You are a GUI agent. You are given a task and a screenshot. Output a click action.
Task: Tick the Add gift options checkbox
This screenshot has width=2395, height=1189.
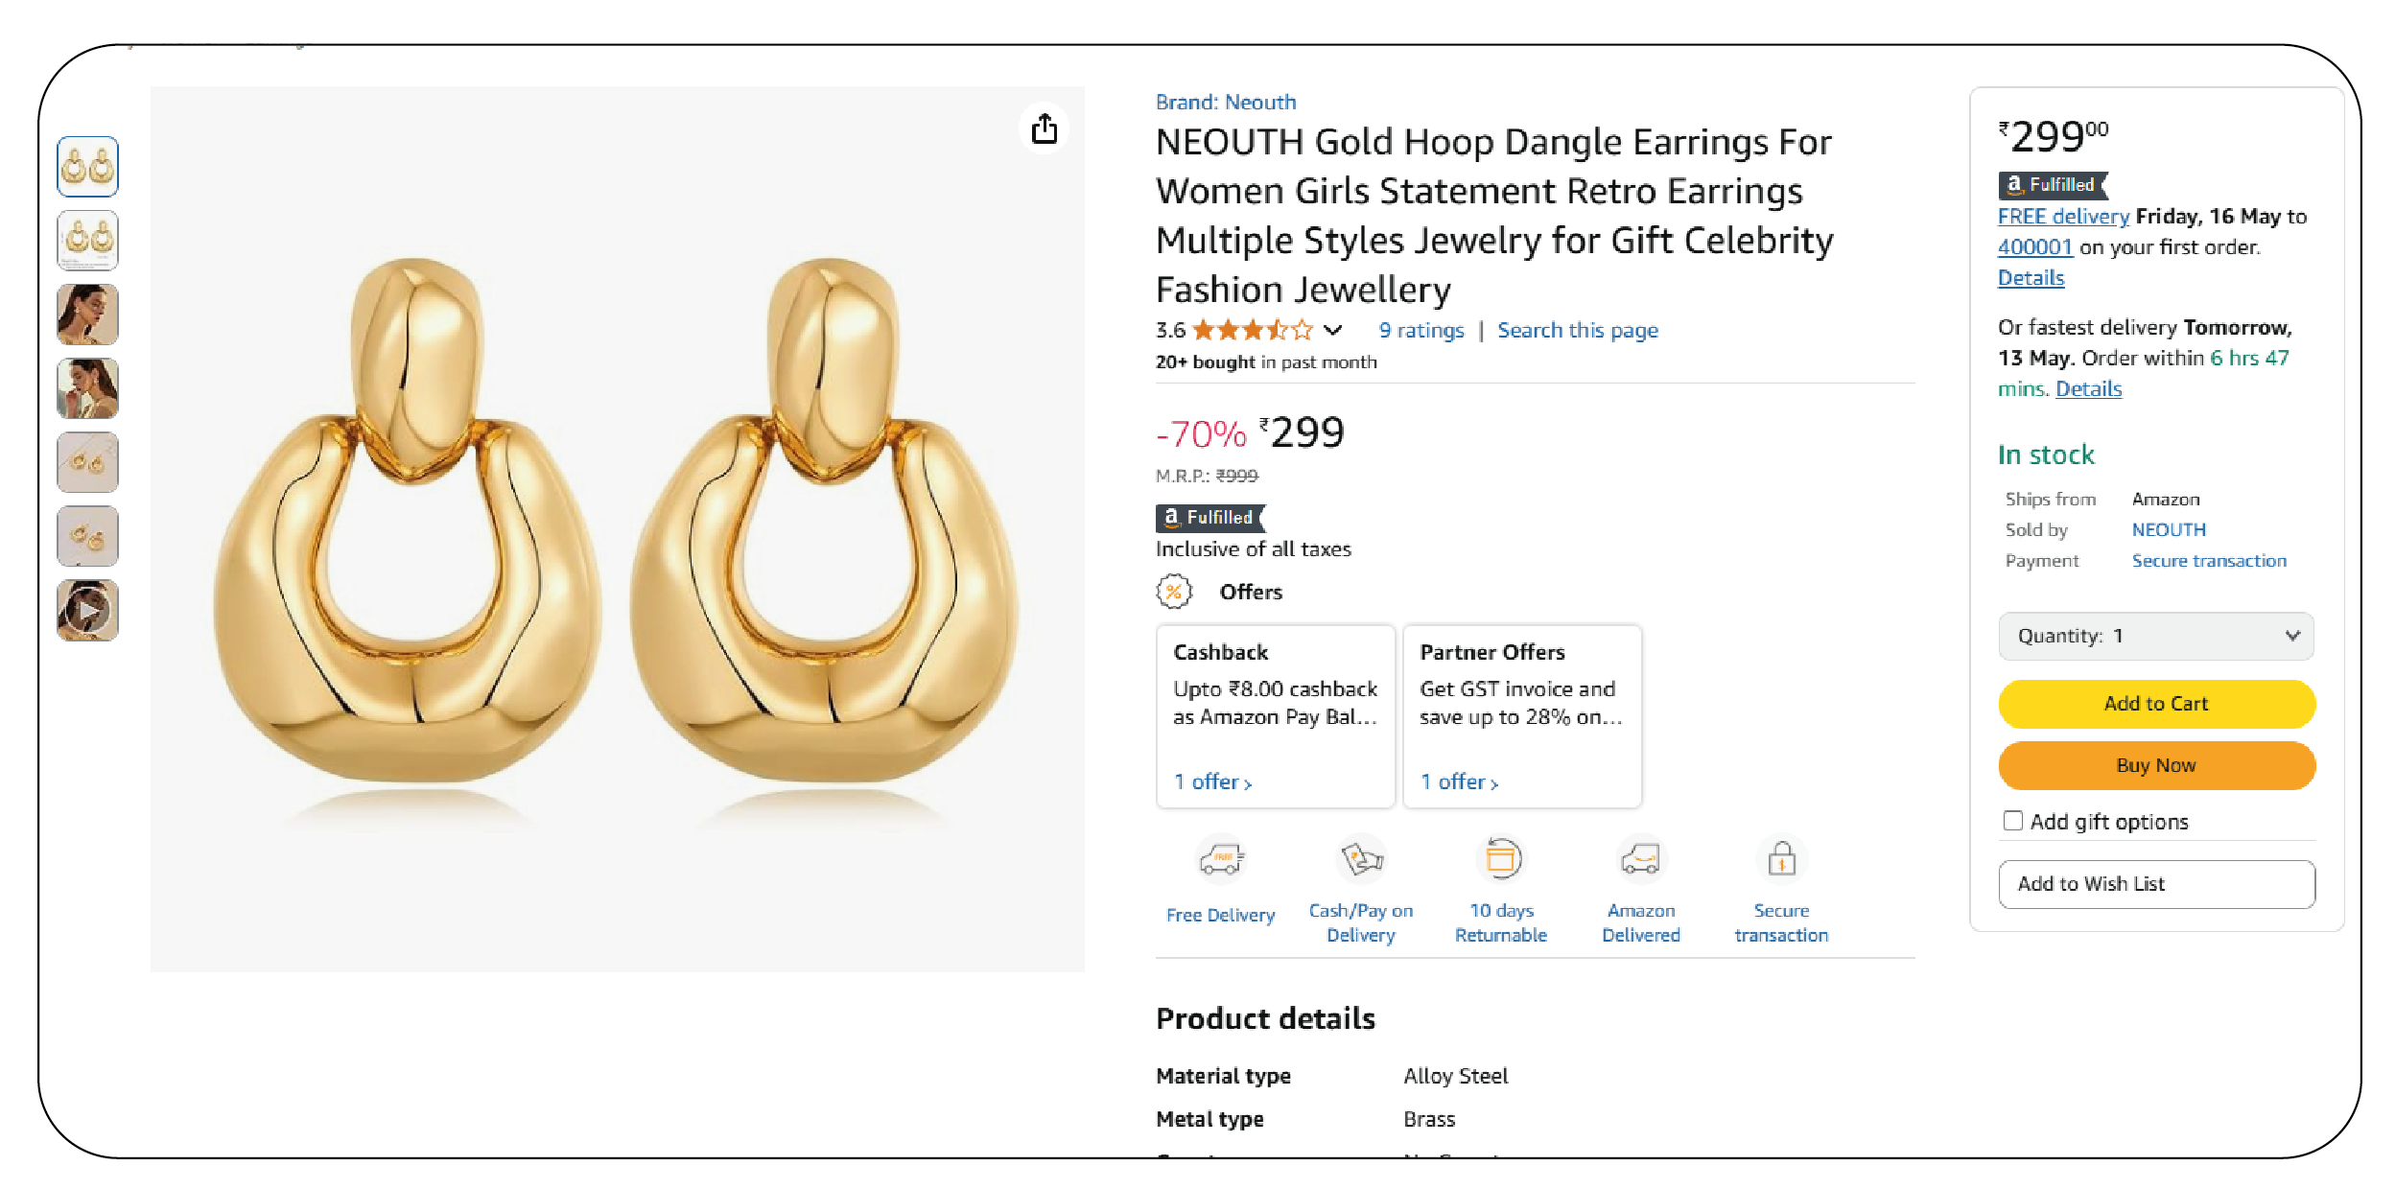pyautogui.click(x=2012, y=821)
